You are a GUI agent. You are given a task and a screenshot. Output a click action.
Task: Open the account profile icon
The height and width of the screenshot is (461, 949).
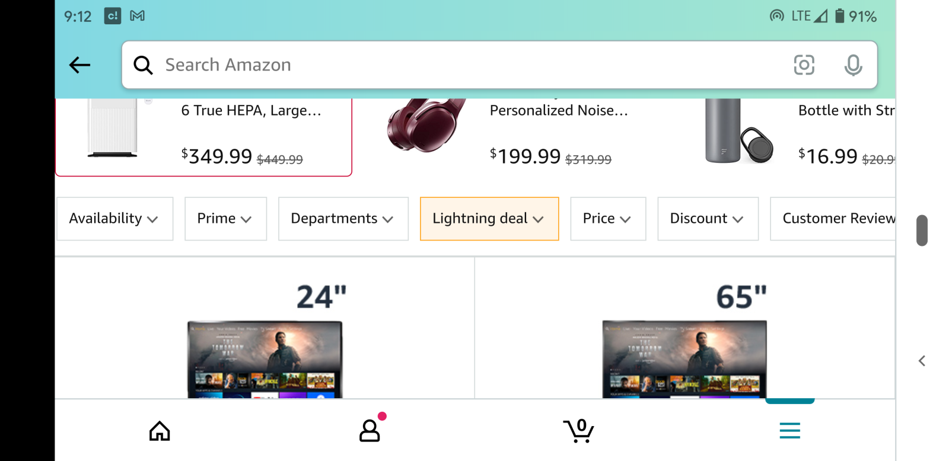pos(370,431)
